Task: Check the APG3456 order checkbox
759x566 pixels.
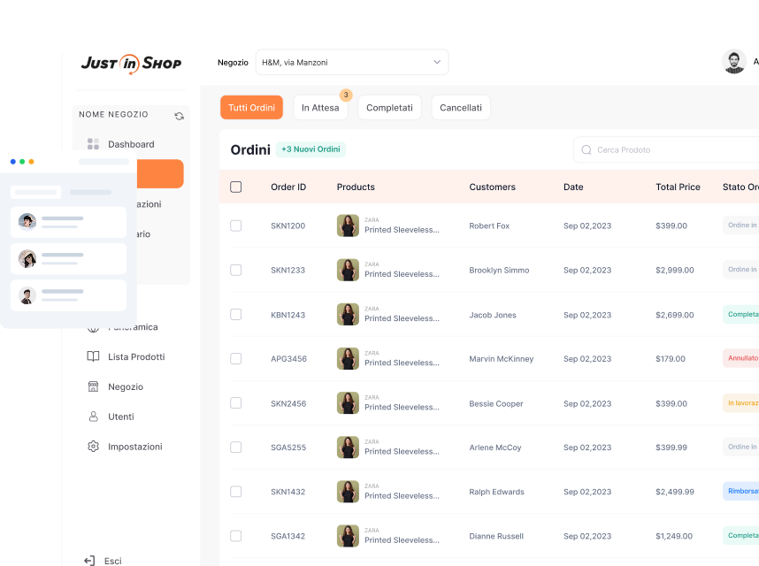Action: (x=235, y=358)
